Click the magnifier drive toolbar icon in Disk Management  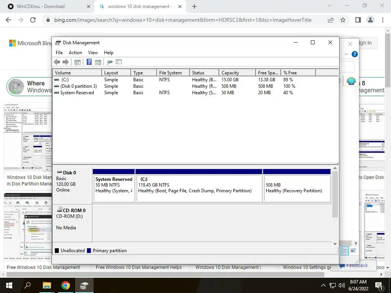[x=110, y=62]
